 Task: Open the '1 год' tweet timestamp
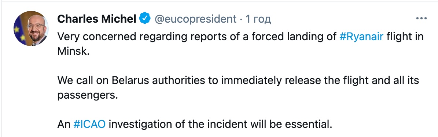258,19
